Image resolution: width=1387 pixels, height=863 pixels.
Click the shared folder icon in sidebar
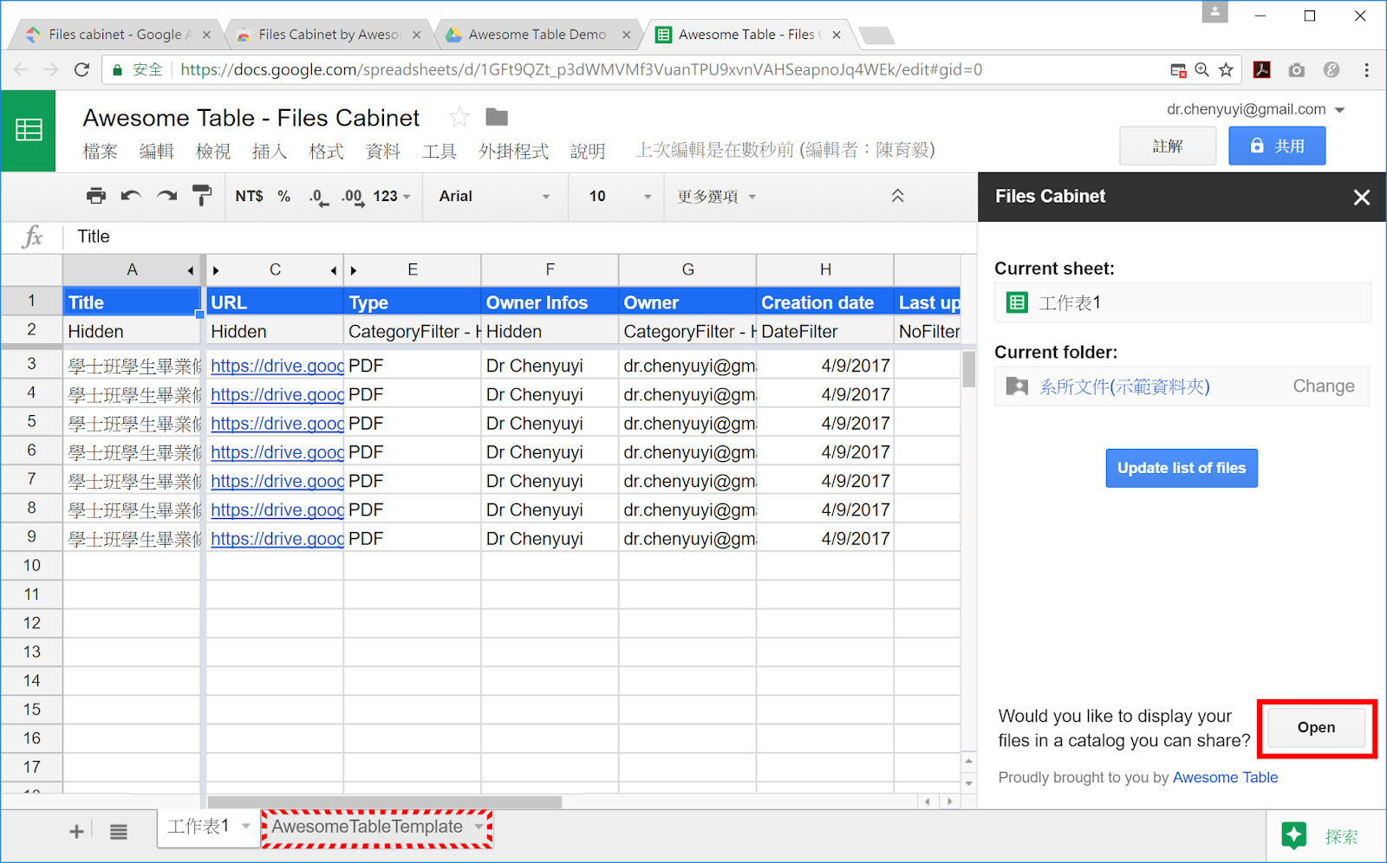point(1017,386)
